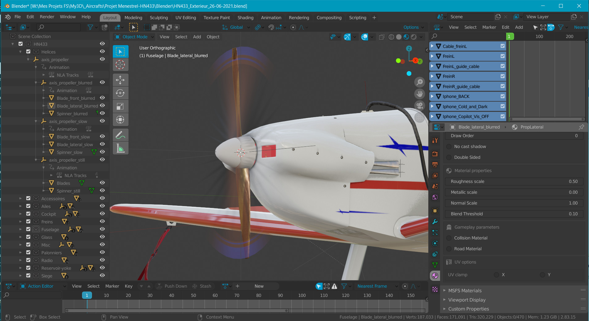Hide the Cockpit collection
589x321 pixels.
pos(102,213)
